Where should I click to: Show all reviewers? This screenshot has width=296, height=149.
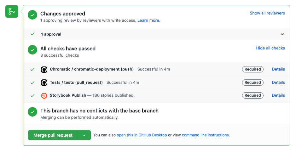pos(267,13)
